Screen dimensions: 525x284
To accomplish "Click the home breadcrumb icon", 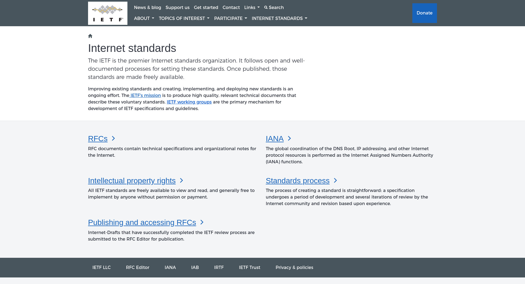I will click(90, 36).
